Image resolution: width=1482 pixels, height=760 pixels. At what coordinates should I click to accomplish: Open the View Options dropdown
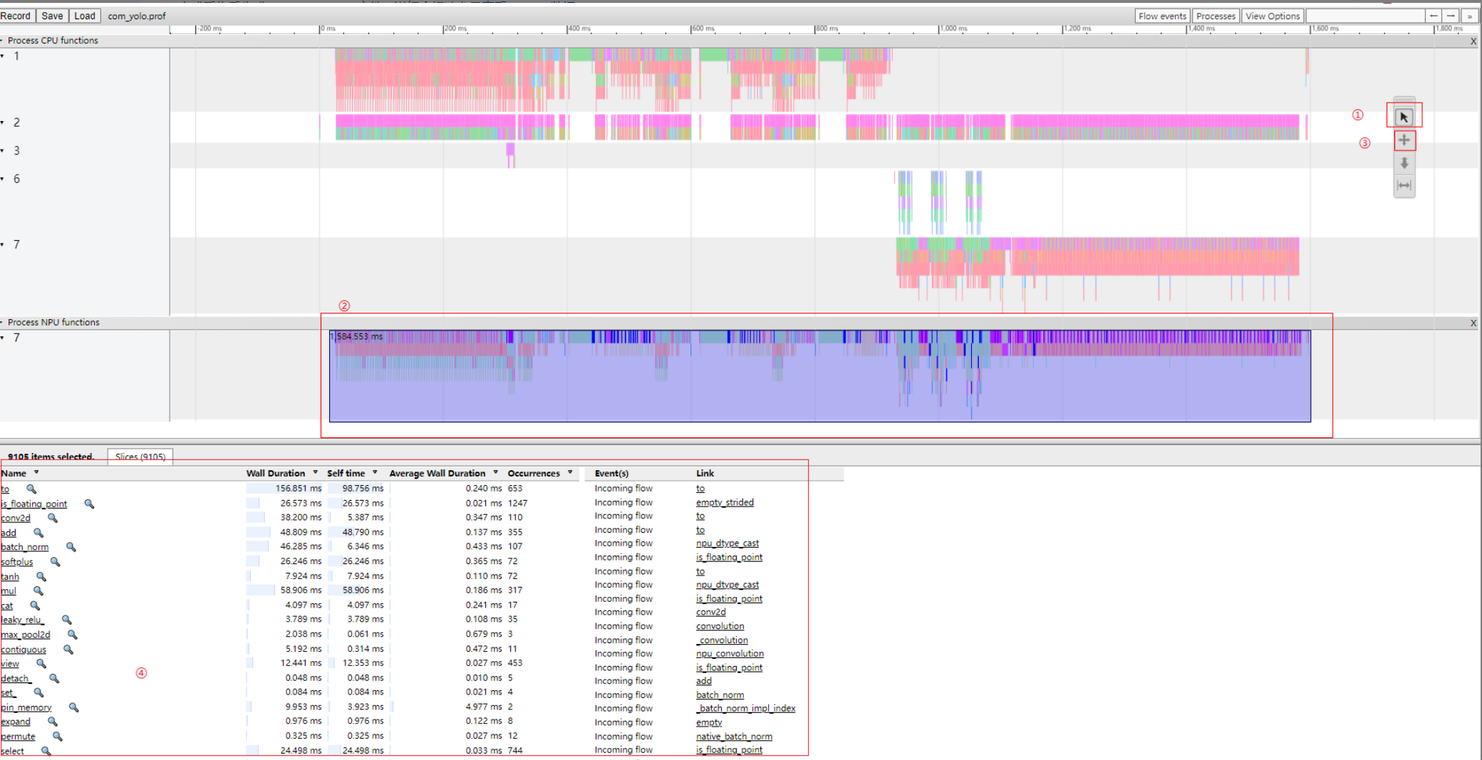(x=1273, y=16)
